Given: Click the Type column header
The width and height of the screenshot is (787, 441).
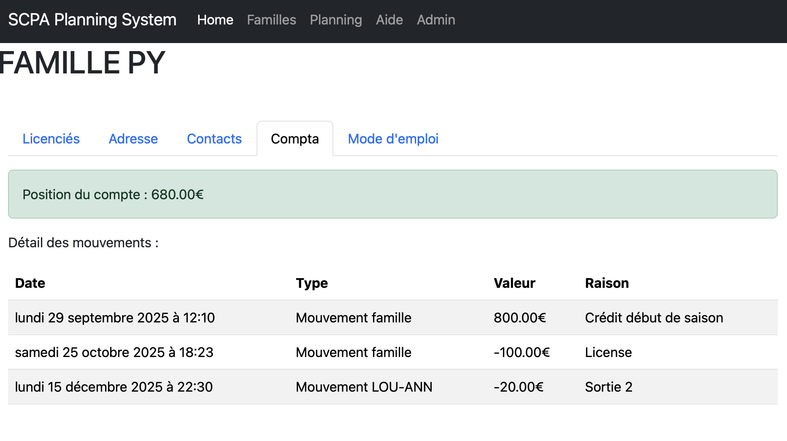Looking at the screenshot, I should coord(311,283).
